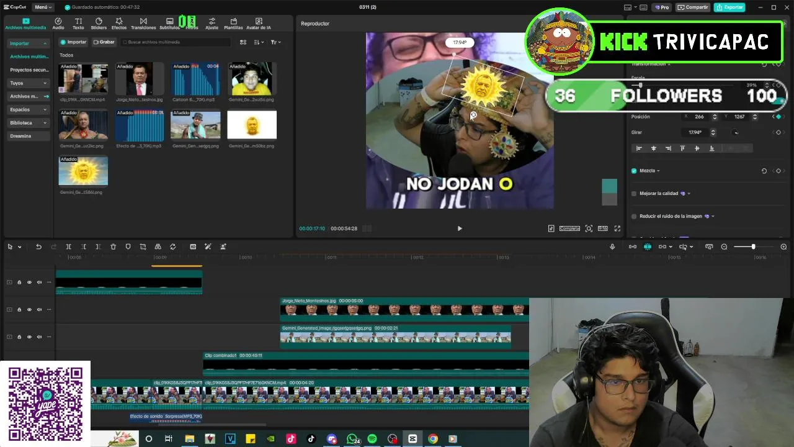Toggle fullscreen preview
The width and height of the screenshot is (794, 447).
coord(617,228)
